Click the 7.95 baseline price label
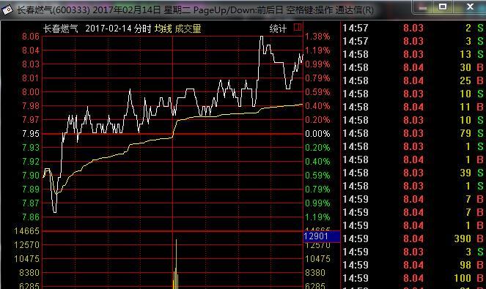The height and width of the screenshot is (289, 486). point(31,134)
